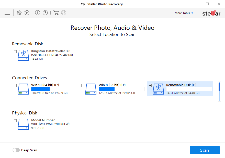Open Help via the question mark icon
This screenshot has width=225, height=158.
tap(45, 12)
